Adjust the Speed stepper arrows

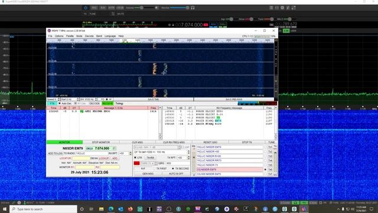(x=58, y=99)
